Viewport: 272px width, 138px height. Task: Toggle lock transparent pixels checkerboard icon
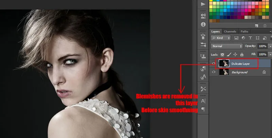[x=222, y=54]
